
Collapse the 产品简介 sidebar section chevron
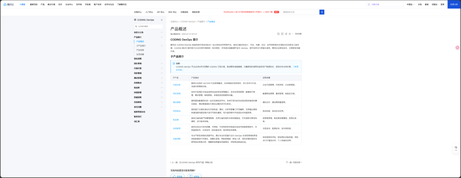click(162, 37)
